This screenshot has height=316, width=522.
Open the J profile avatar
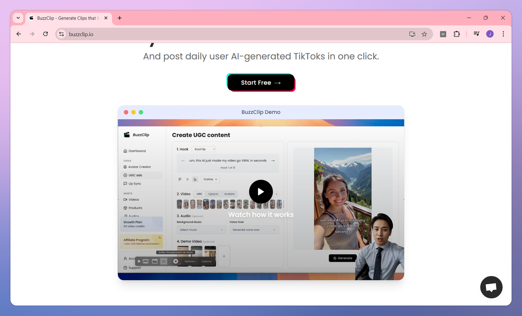[490, 34]
